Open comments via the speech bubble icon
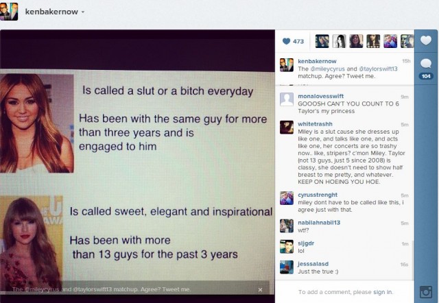Image resolution: width=439 pixels, height=303 pixels. pos(425,64)
